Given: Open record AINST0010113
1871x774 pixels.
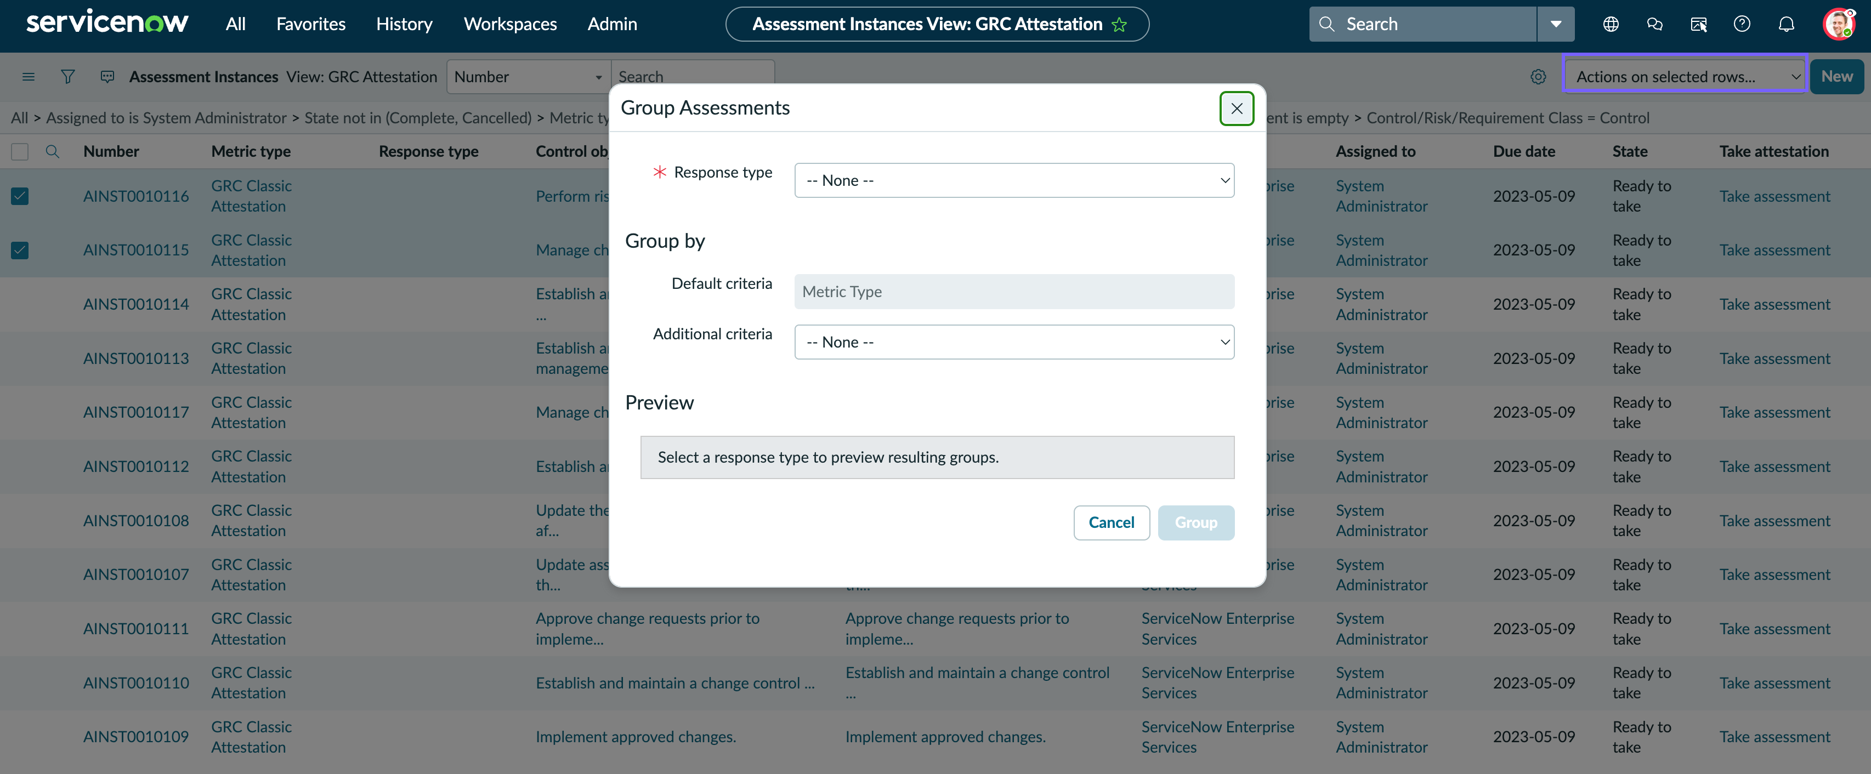Looking at the screenshot, I should tap(136, 358).
